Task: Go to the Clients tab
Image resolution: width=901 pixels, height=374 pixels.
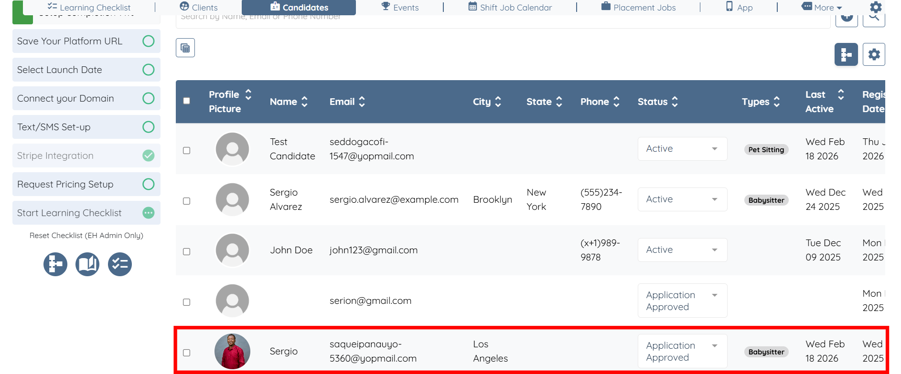Action: tap(199, 7)
